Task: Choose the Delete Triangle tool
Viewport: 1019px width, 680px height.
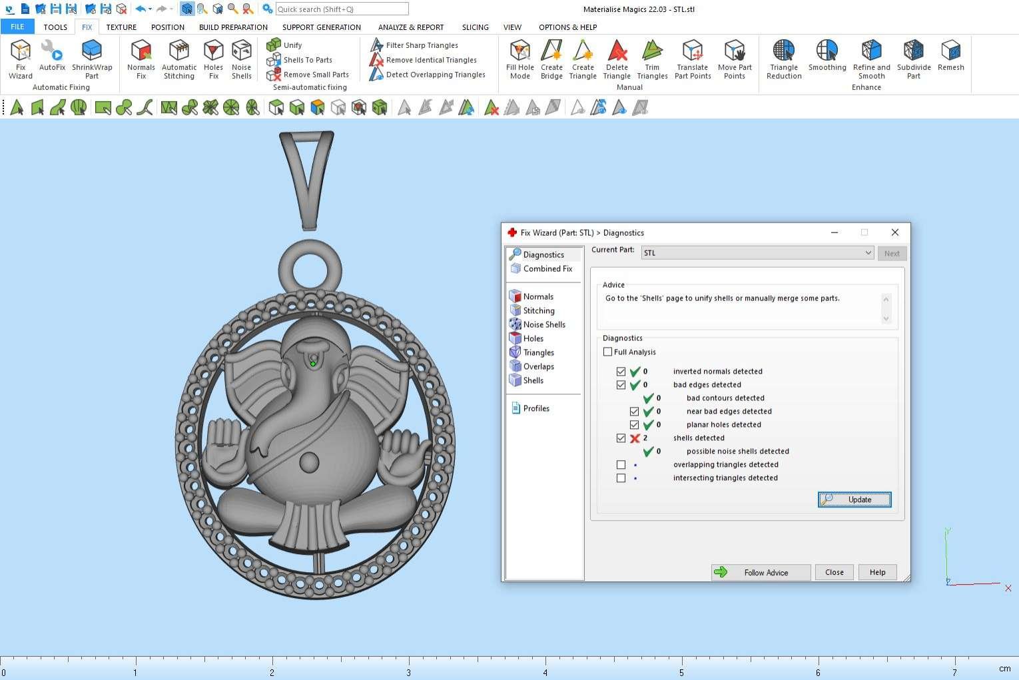Action: coord(617,59)
